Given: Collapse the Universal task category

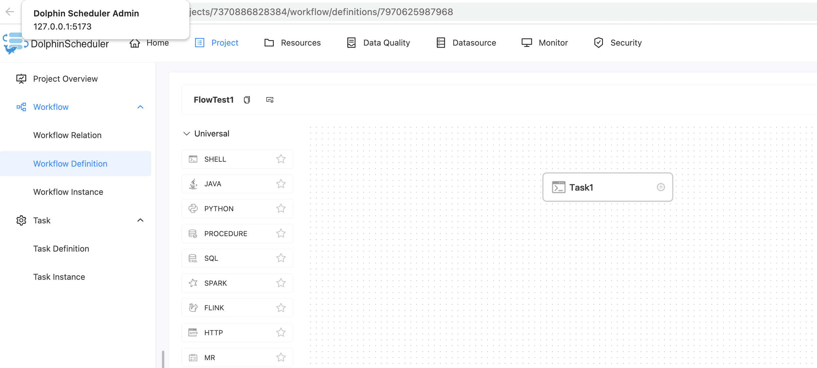Looking at the screenshot, I should click(x=187, y=133).
